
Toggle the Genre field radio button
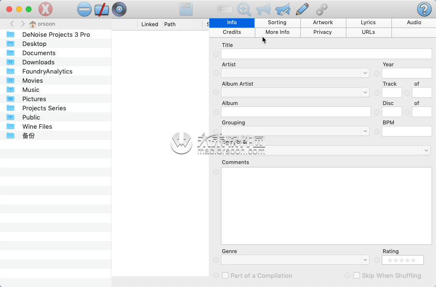coord(216,260)
